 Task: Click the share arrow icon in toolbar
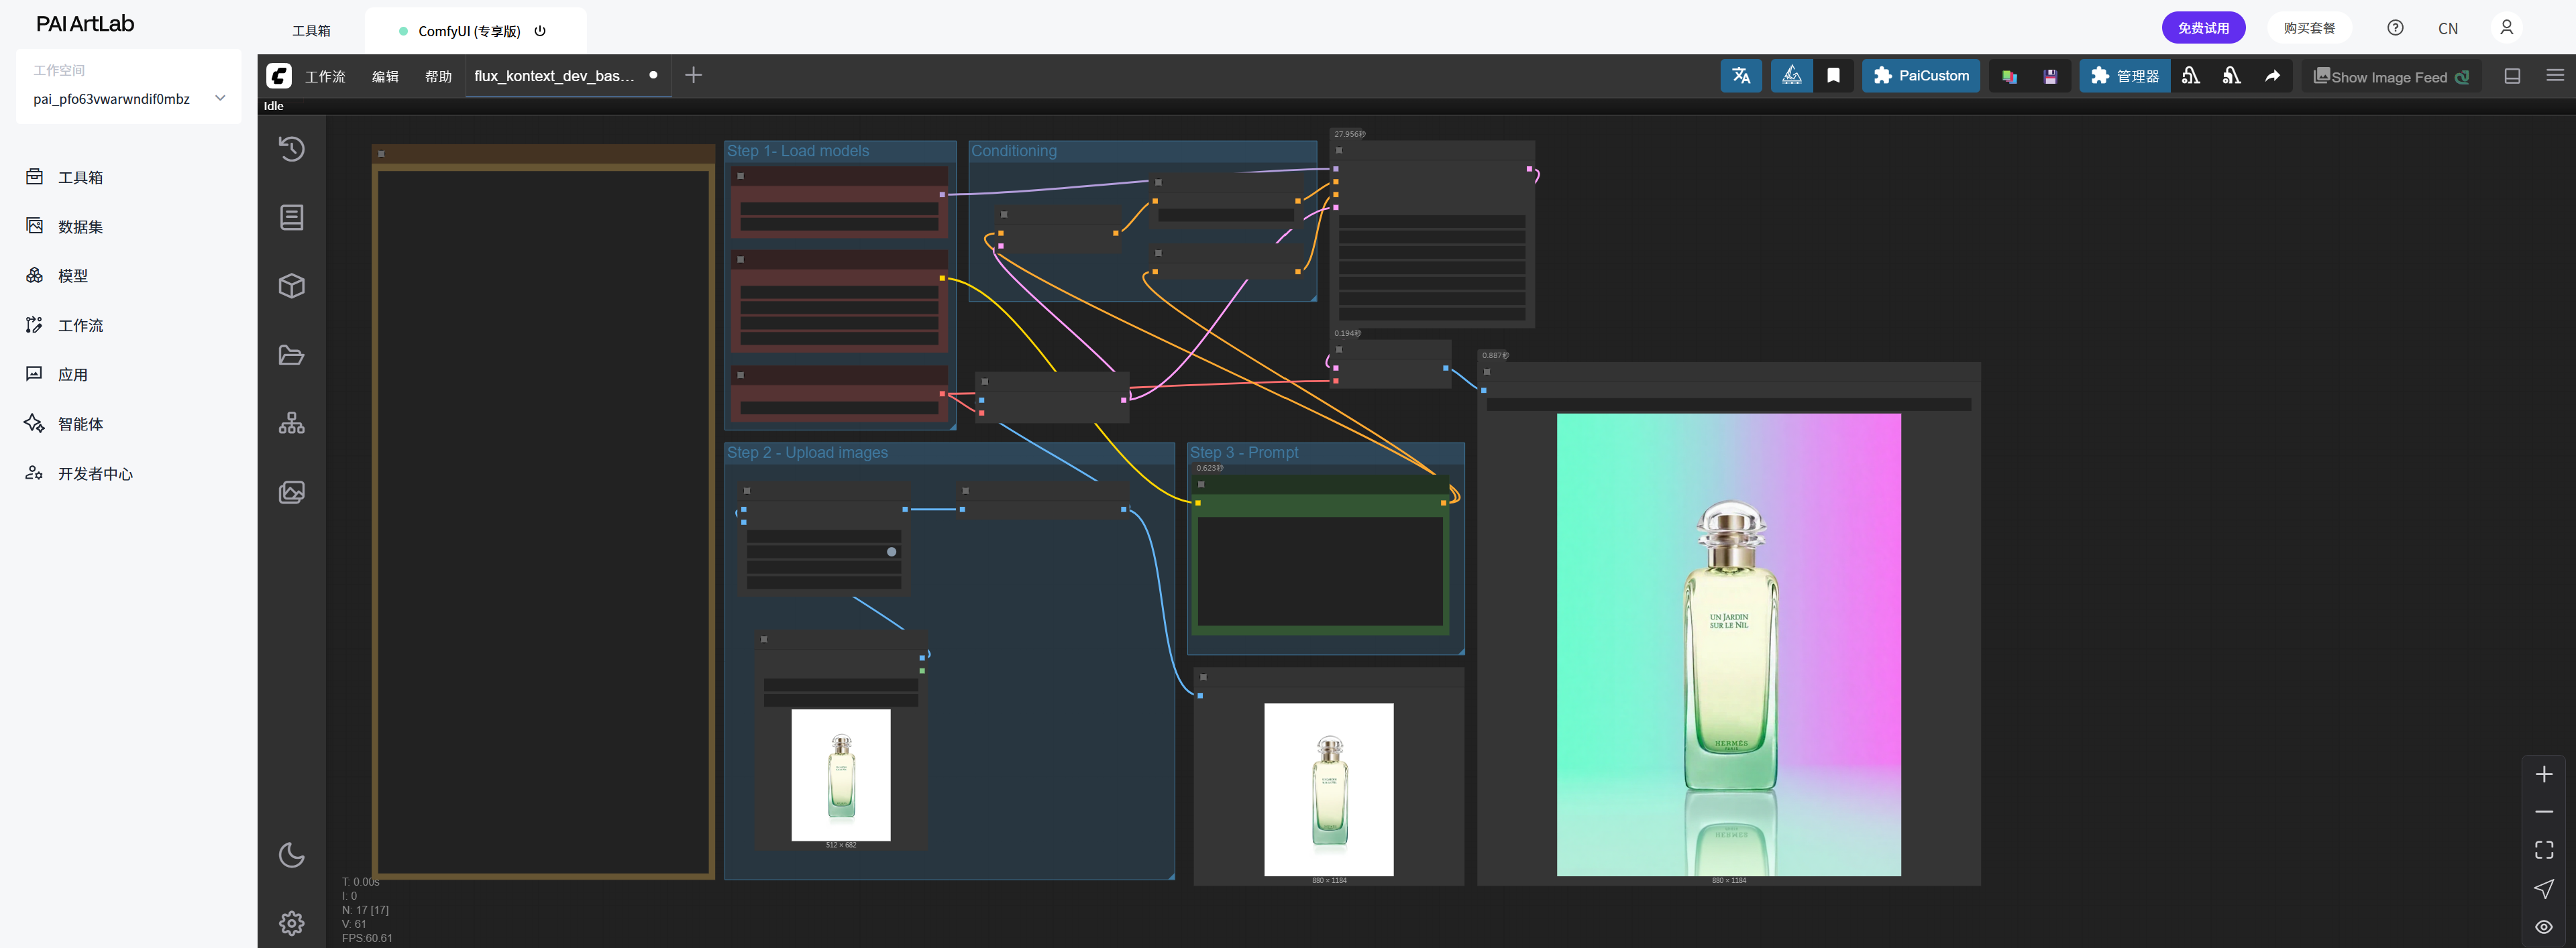(2272, 76)
